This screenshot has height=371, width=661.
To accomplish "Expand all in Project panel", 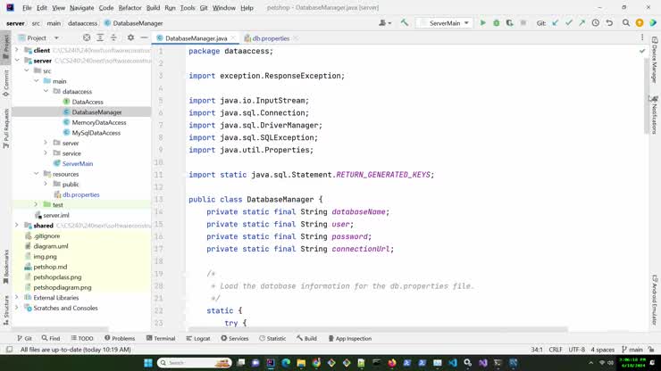I will coord(100,37).
